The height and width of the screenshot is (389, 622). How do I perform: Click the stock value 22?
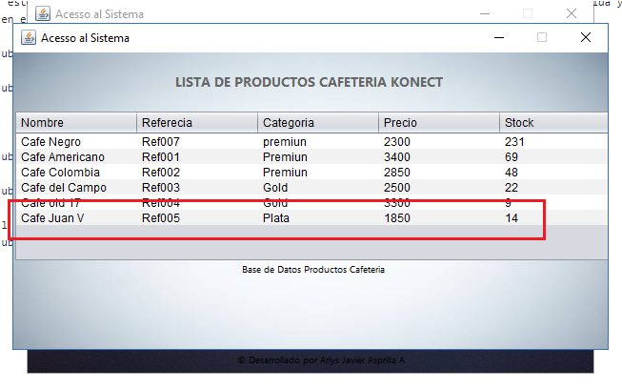[512, 188]
